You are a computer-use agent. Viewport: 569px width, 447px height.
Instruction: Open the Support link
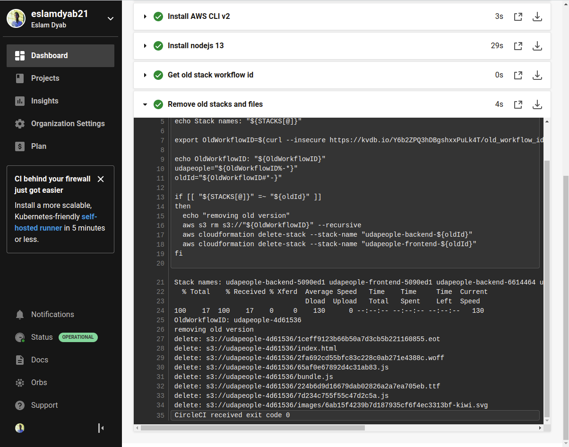pos(44,405)
